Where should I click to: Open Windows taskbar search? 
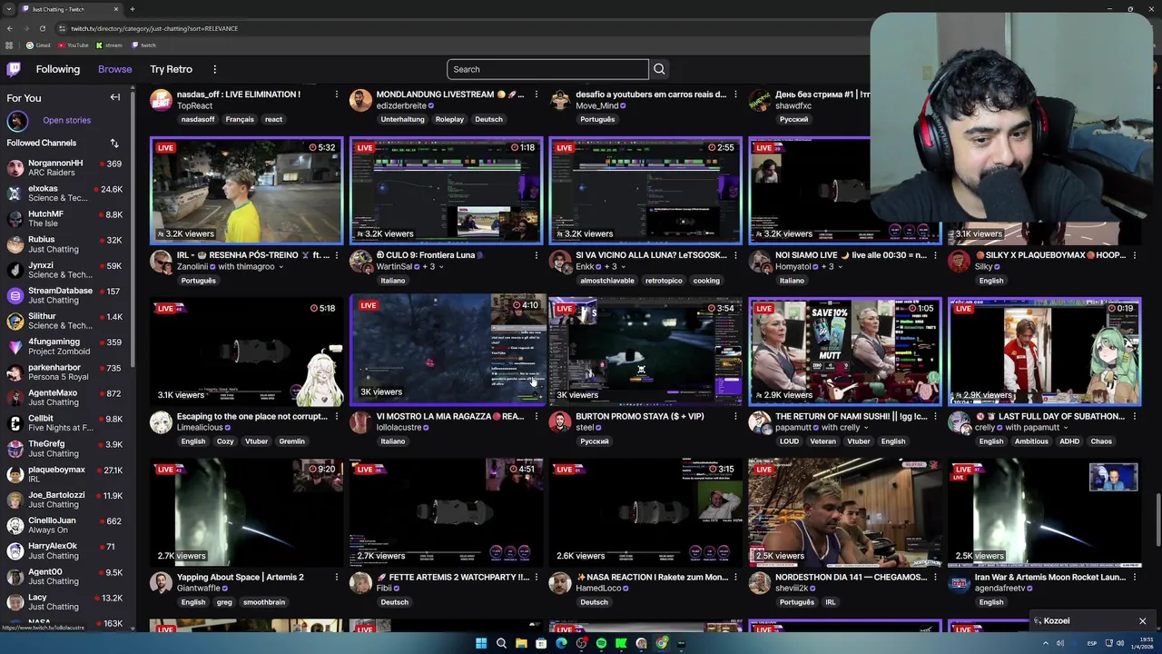[x=501, y=643]
